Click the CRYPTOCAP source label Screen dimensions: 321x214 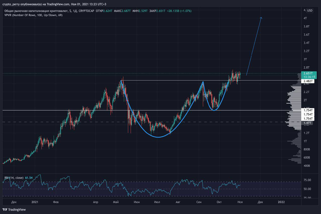click(x=87, y=11)
